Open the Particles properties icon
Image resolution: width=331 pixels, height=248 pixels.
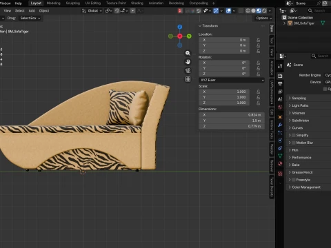pos(280,133)
